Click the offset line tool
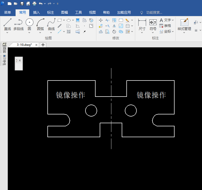The height and width of the screenshot is (190, 202). pyautogui.click(x=101, y=32)
